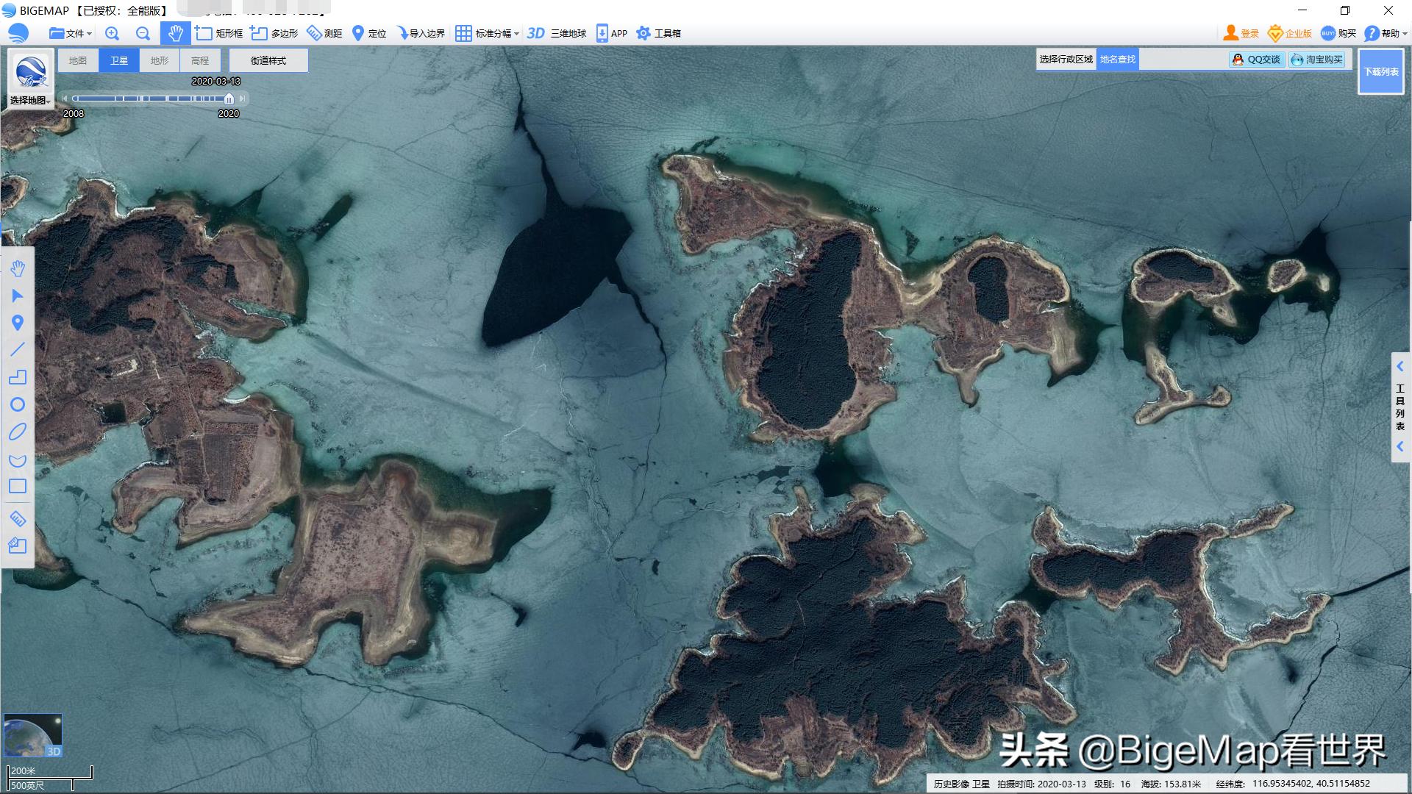Select the line drawing tool in sidebar
This screenshot has width=1412, height=794.
click(x=18, y=350)
